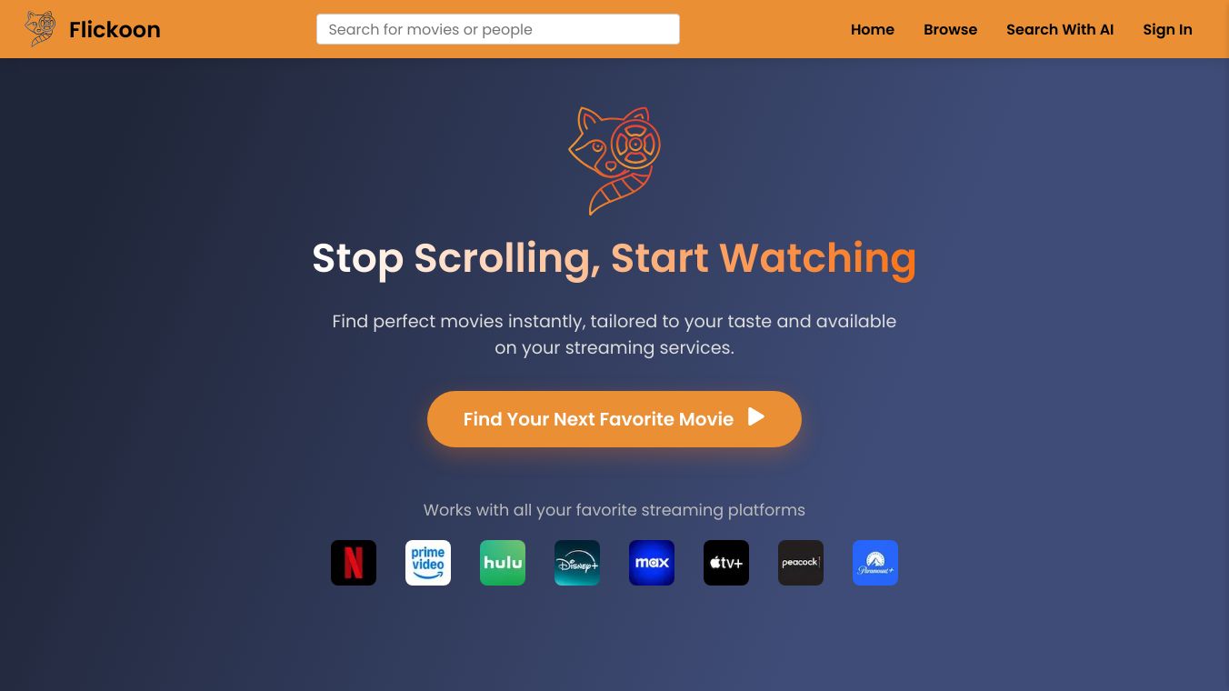
Task: Go to Search With AI
Action: pos(1060,29)
